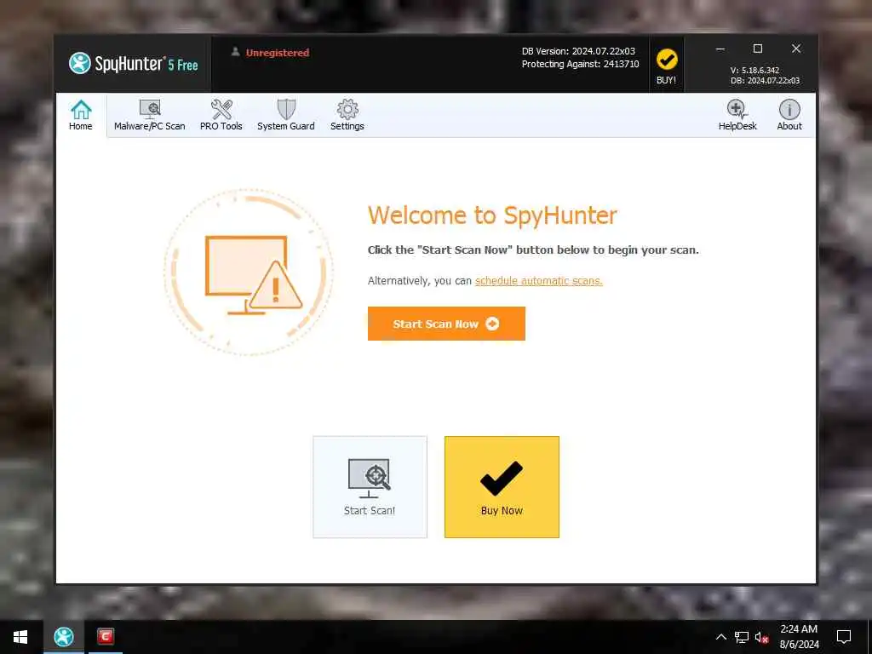Image resolution: width=872 pixels, height=654 pixels.
Task: Click the Protecting Against count text
Action: 580,64
